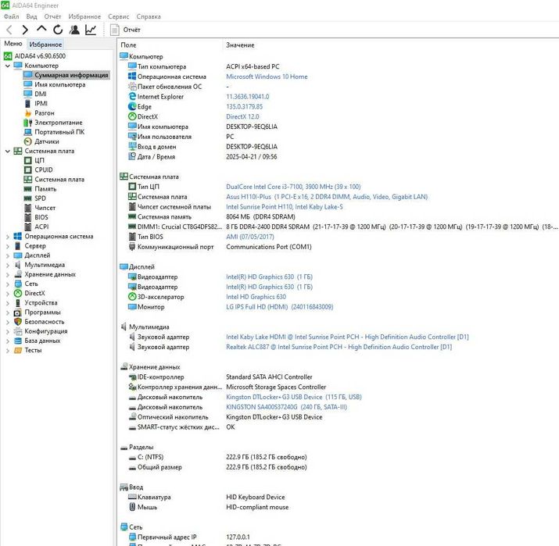Switch to the Избранное tab in sidebar
The width and height of the screenshot is (559, 546).
click(x=45, y=45)
